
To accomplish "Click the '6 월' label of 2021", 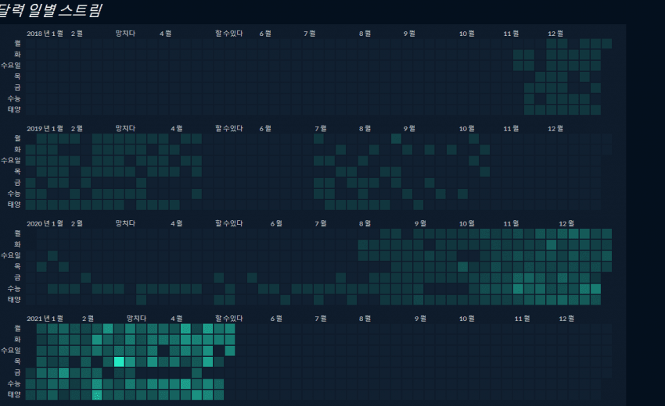I will coord(276,319).
